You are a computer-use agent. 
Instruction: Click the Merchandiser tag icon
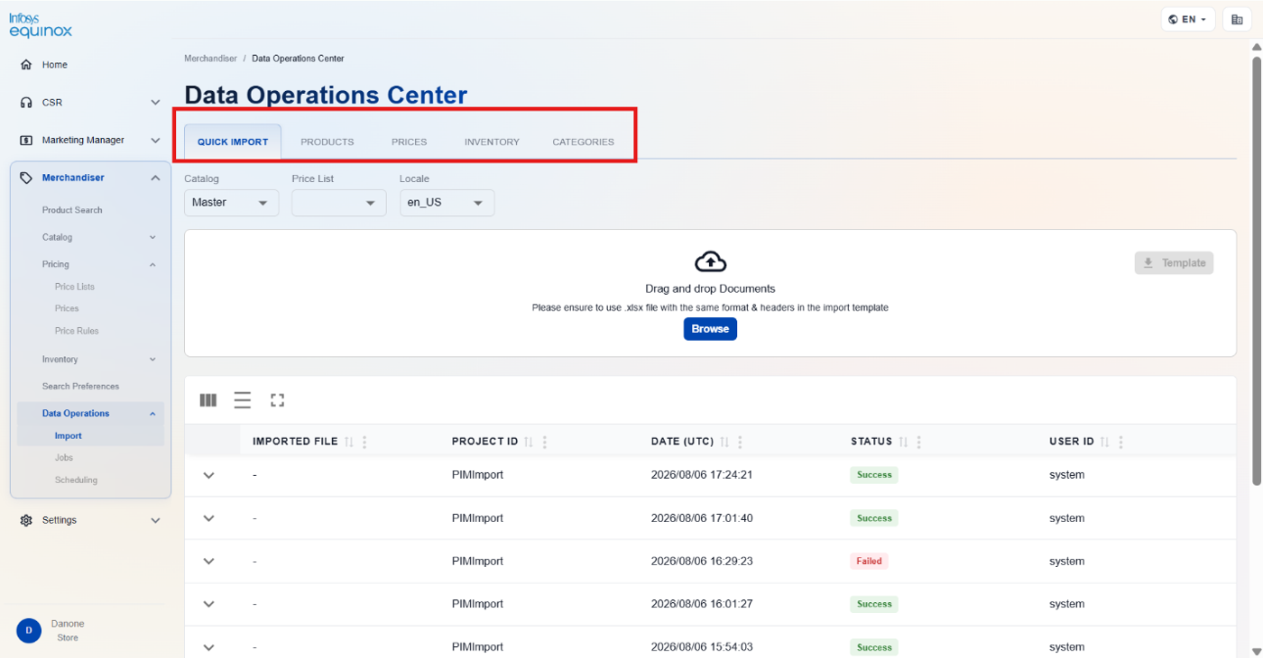point(26,178)
